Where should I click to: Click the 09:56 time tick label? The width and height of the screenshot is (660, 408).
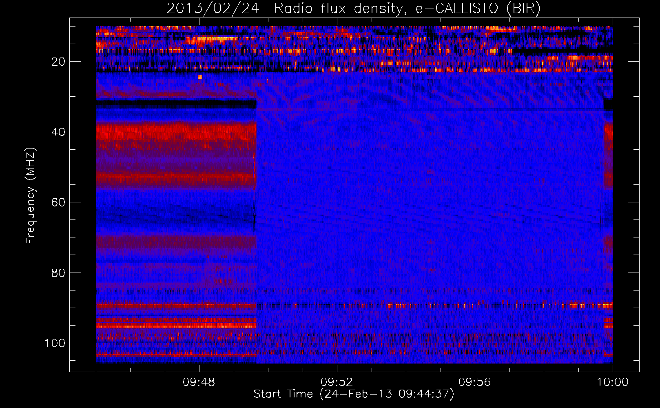tap(474, 382)
